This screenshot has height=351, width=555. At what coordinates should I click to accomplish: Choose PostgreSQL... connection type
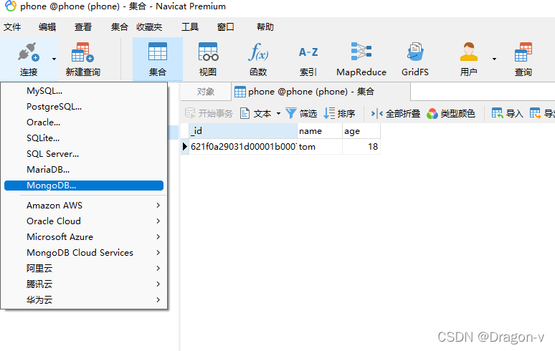pyautogui.click(x=84, y=107)
